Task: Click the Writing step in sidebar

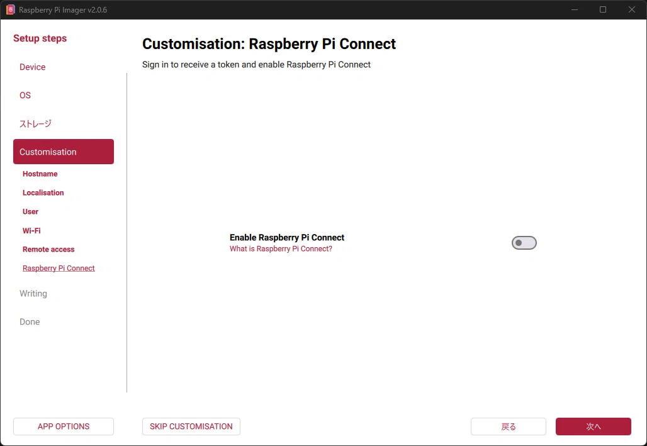Action: pos(33,293)
